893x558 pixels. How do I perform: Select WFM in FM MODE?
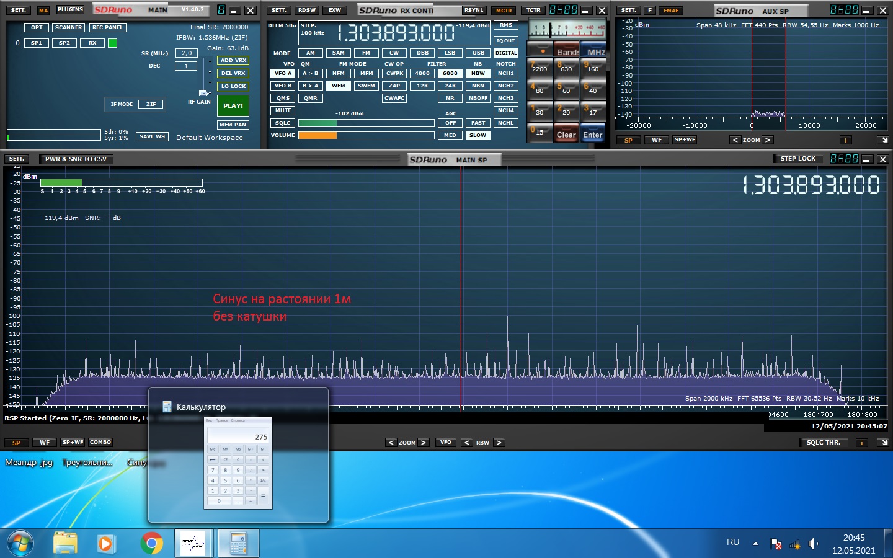pos(339,86)
